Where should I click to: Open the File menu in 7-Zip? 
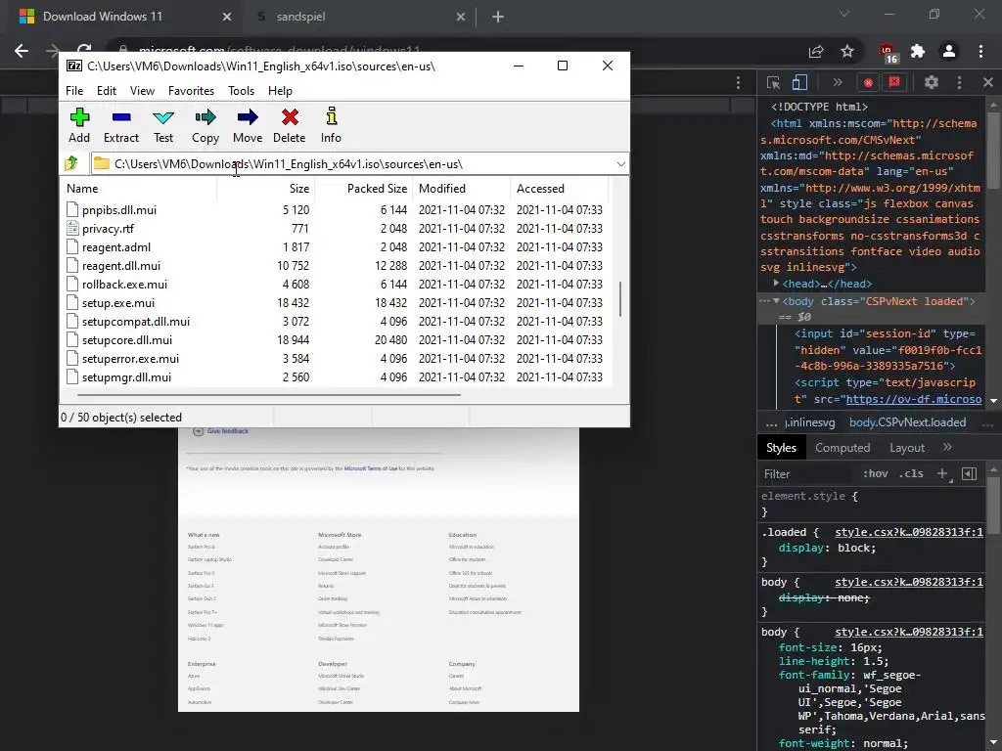tap(74, 91)
